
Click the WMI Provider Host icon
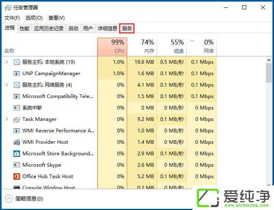point(17,142)
